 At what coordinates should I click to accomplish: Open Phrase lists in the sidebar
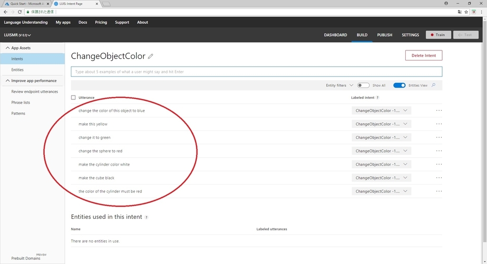pyautogui.click(x=20, y=102)
